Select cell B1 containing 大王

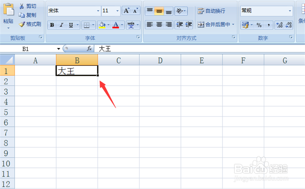[x=77, y=70]
